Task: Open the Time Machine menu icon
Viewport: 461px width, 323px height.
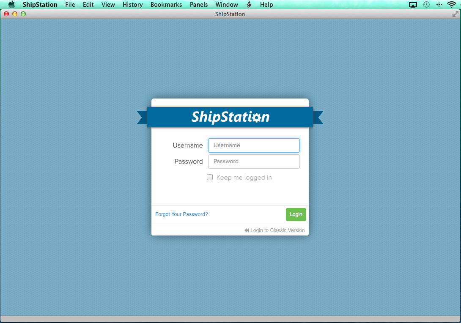Action: pos(426,5)
